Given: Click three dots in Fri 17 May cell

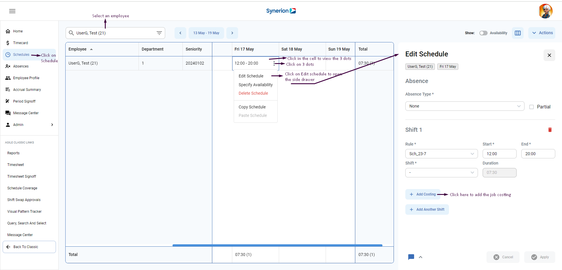Looking at the screenshot, I should coord(274,63).
